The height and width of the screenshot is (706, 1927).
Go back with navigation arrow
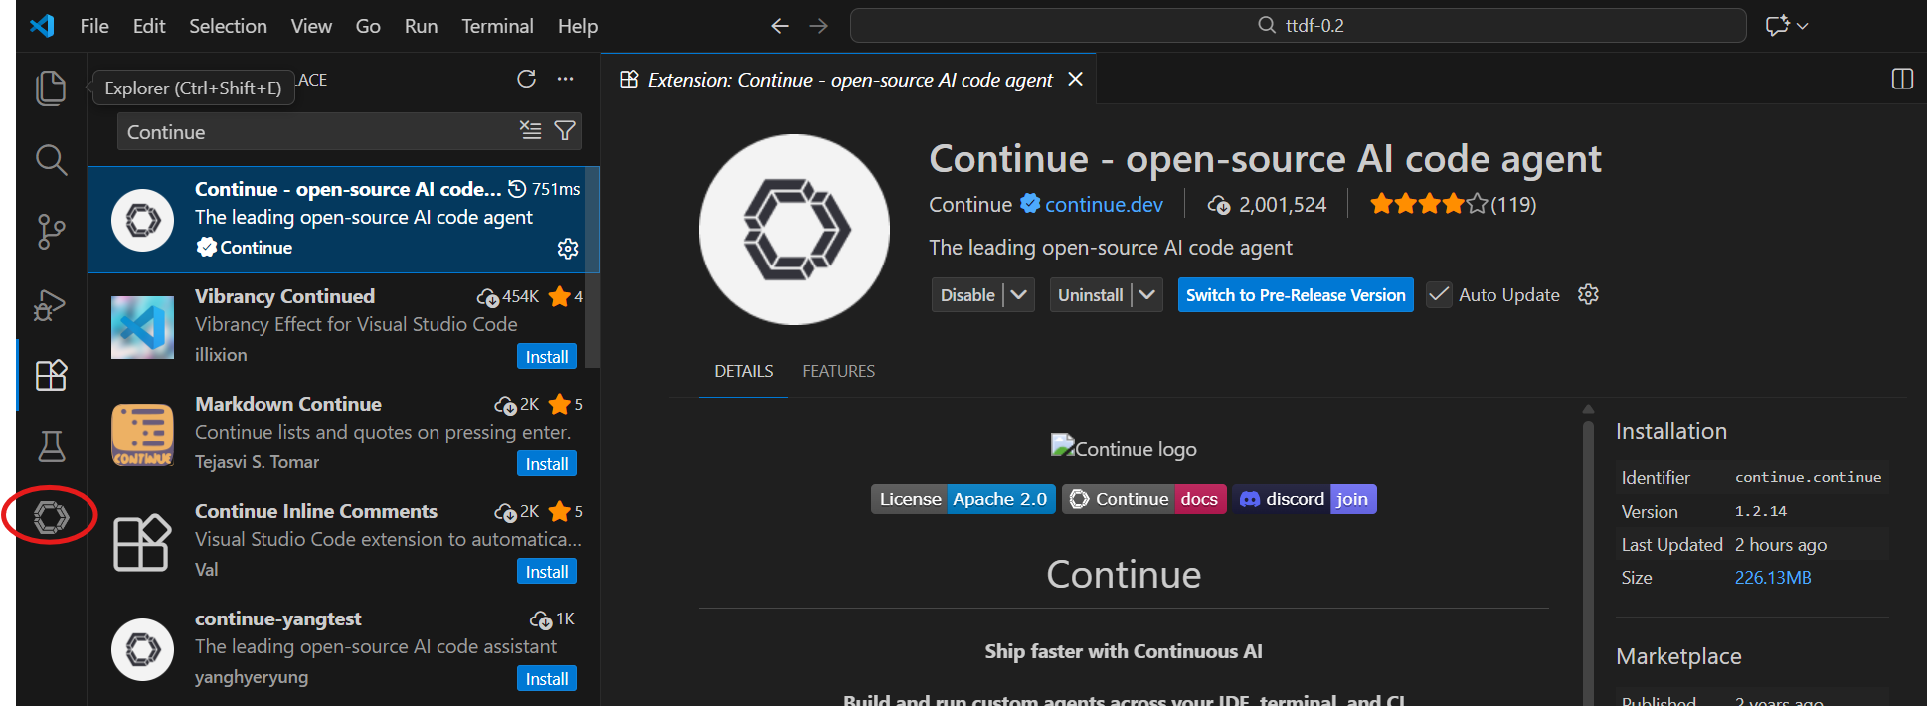(780, 26)
